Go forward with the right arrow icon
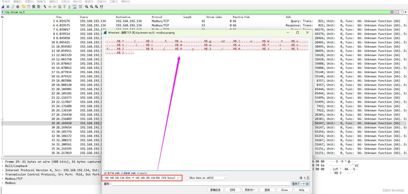Screen dimensions: 408x194 point(55,7)
